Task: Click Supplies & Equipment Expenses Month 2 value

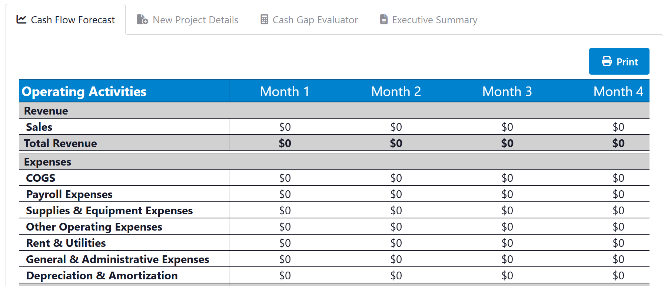Action: coord(396,211)
